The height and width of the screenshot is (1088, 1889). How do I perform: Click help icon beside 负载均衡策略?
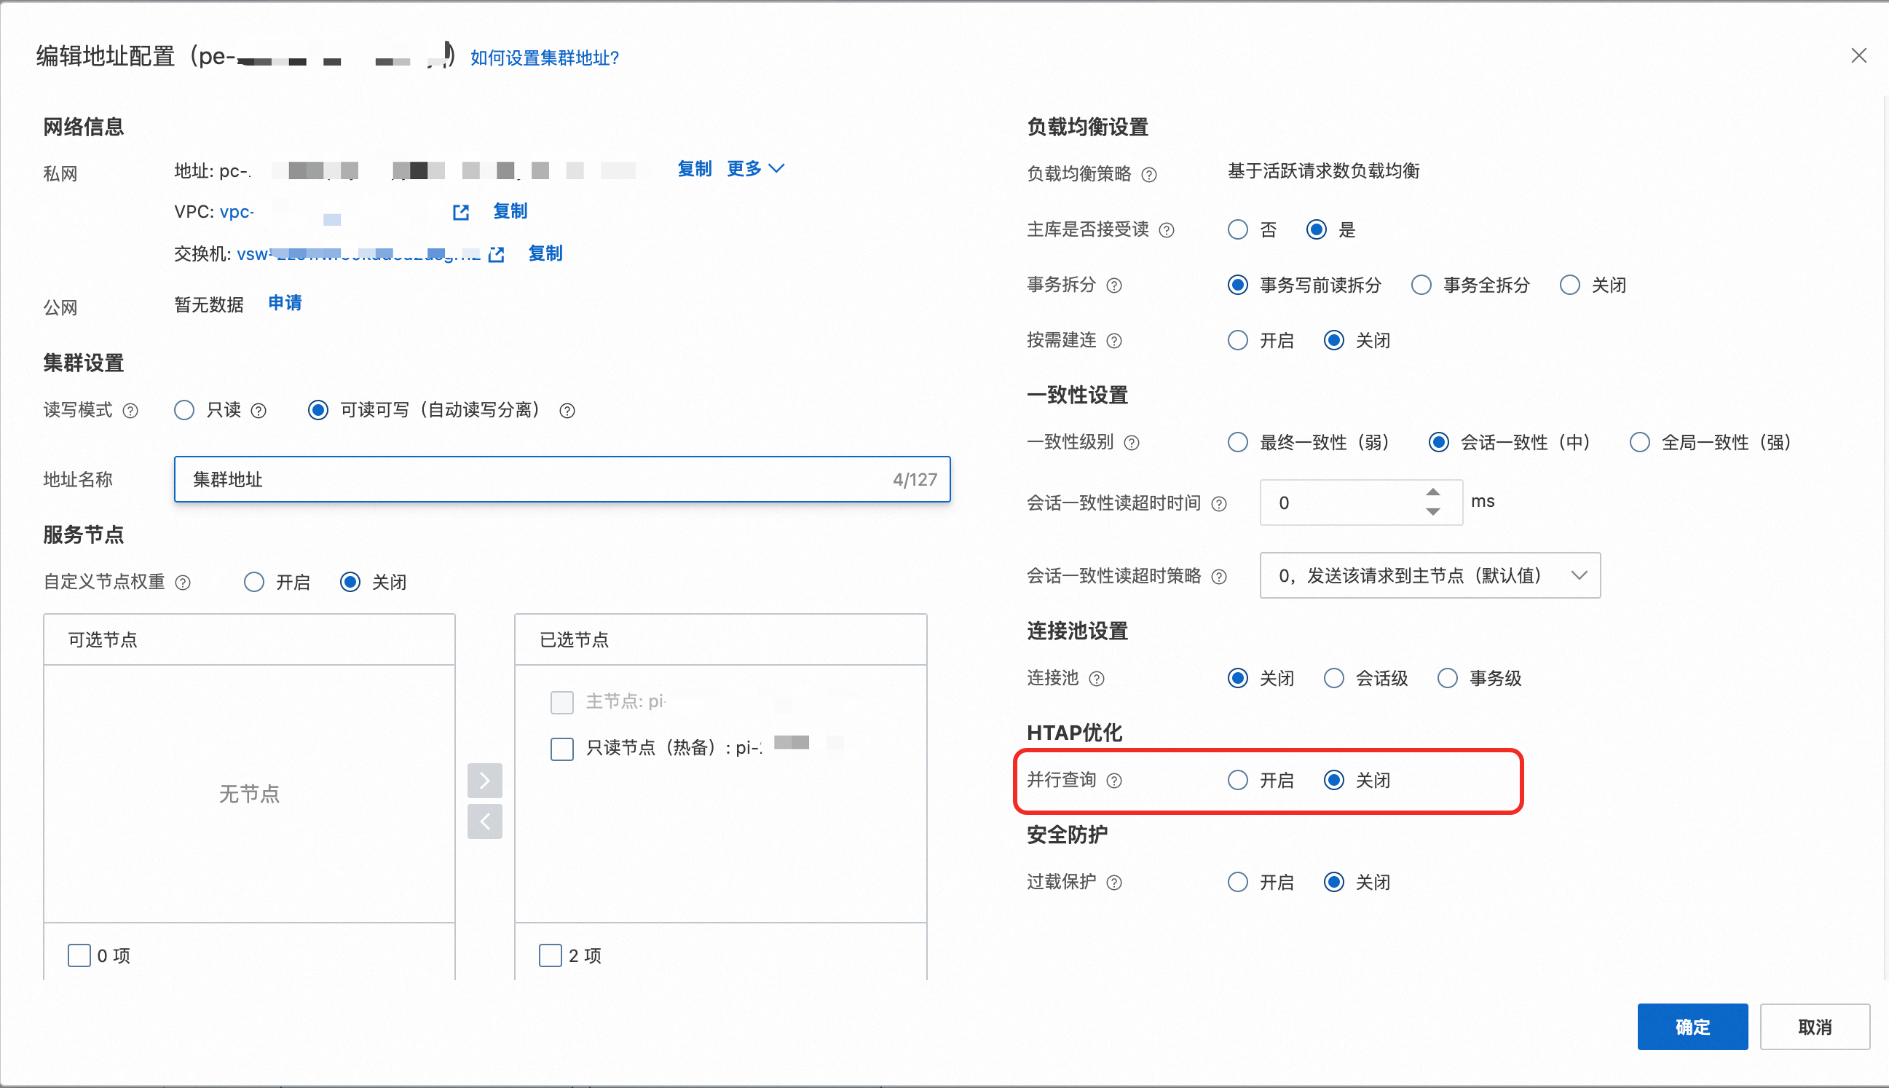pos(1149,175)
